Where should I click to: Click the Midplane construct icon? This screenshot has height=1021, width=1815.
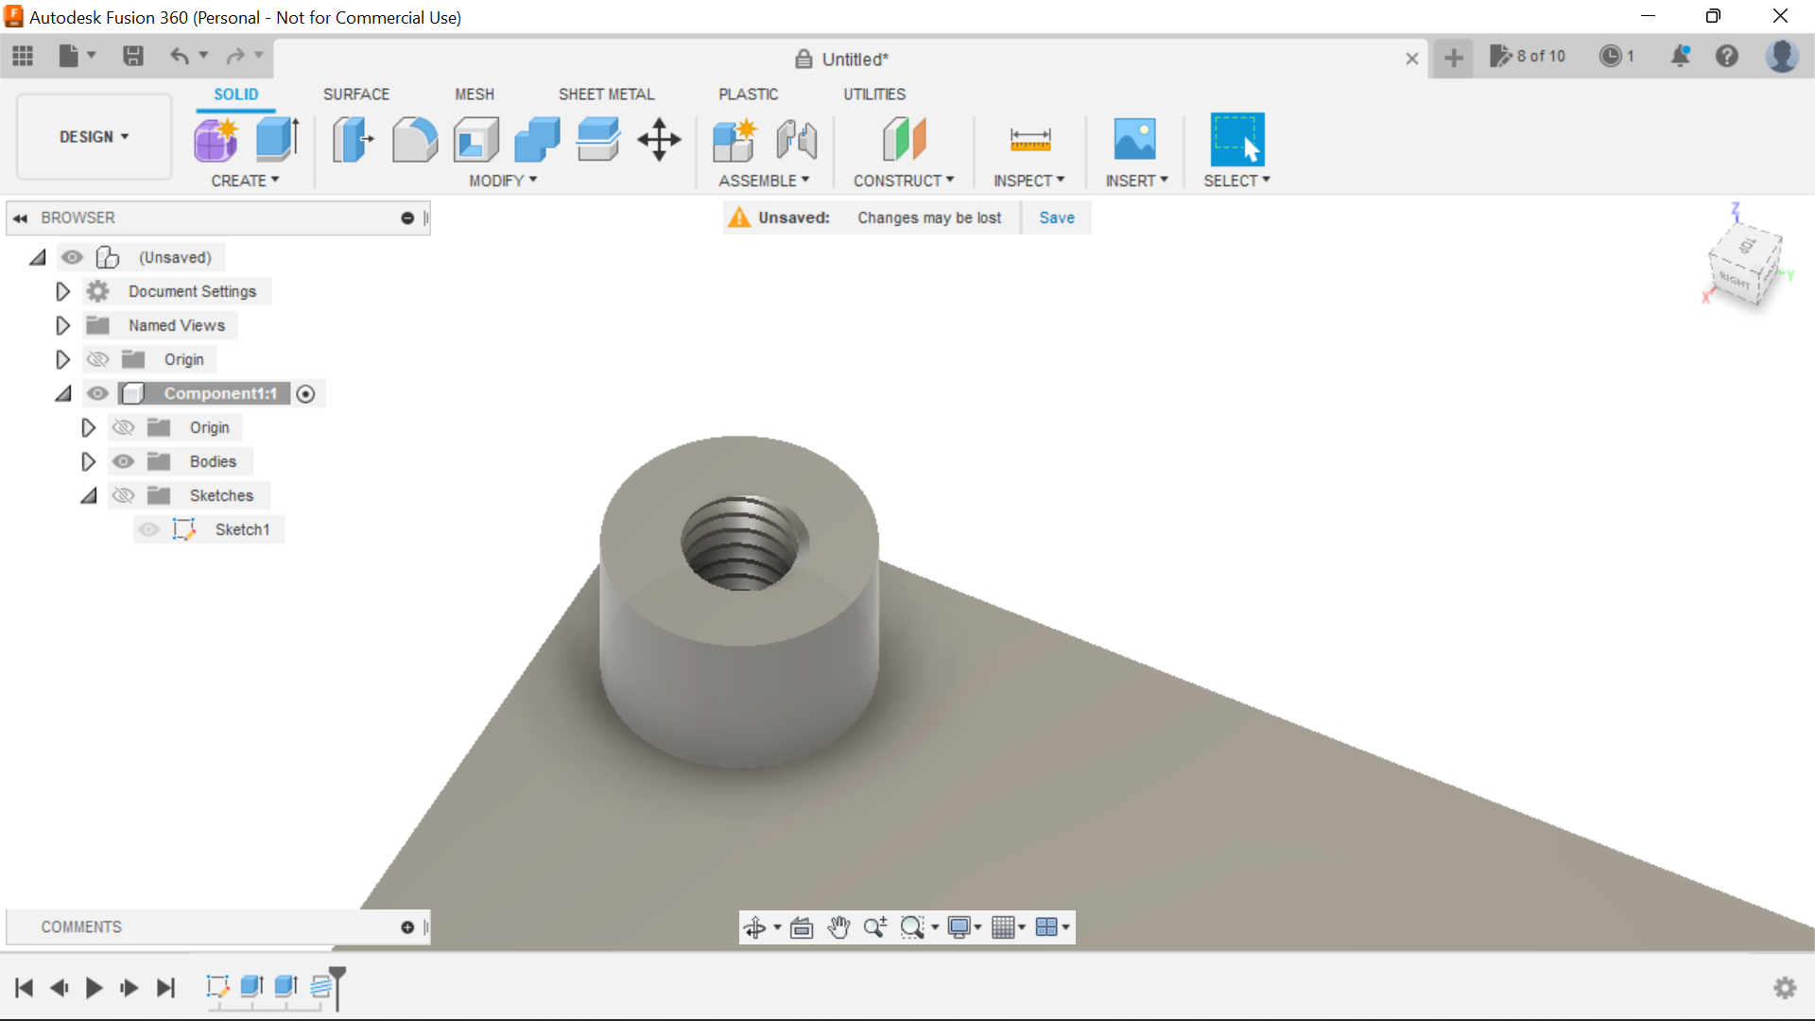pyautogui.click(x=905, y=140)
